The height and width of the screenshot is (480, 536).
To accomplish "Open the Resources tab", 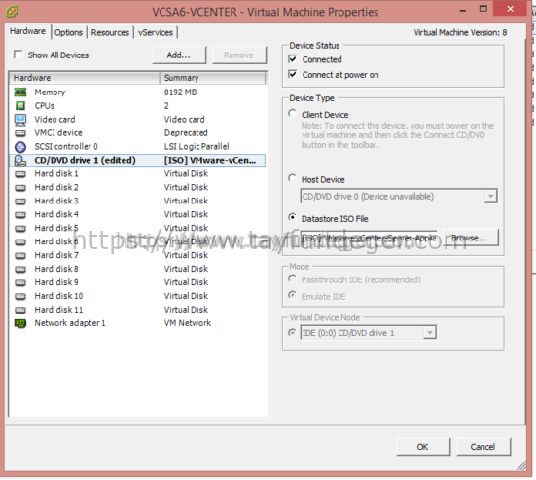I will [x=110, y=32].
